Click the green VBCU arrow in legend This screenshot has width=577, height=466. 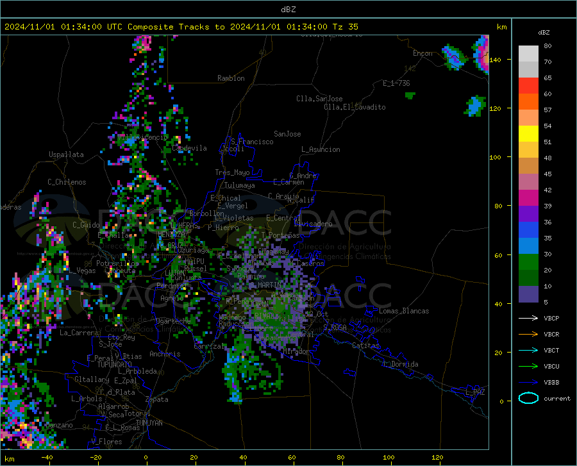pyautogui.click(x=528, y=366)
